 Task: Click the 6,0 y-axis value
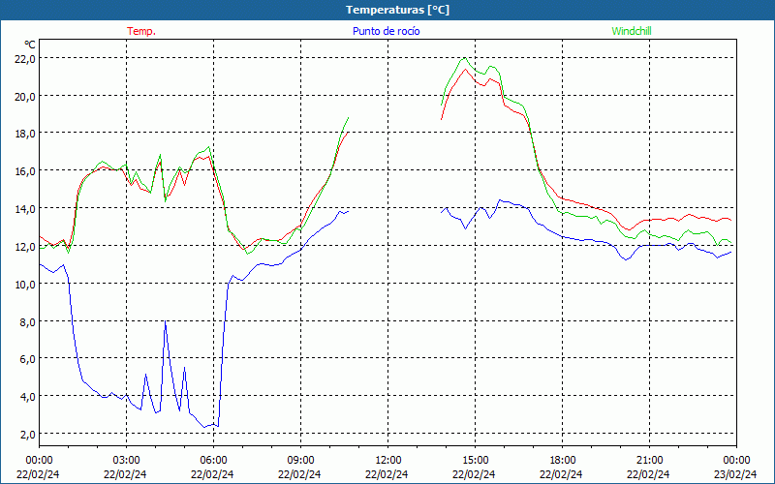pyautogui.click(x=29, y=359)
